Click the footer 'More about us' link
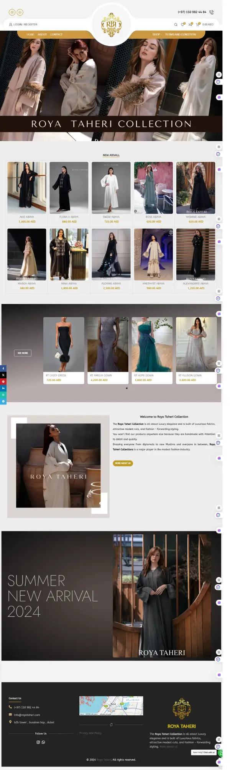 (x=168, y=747)
